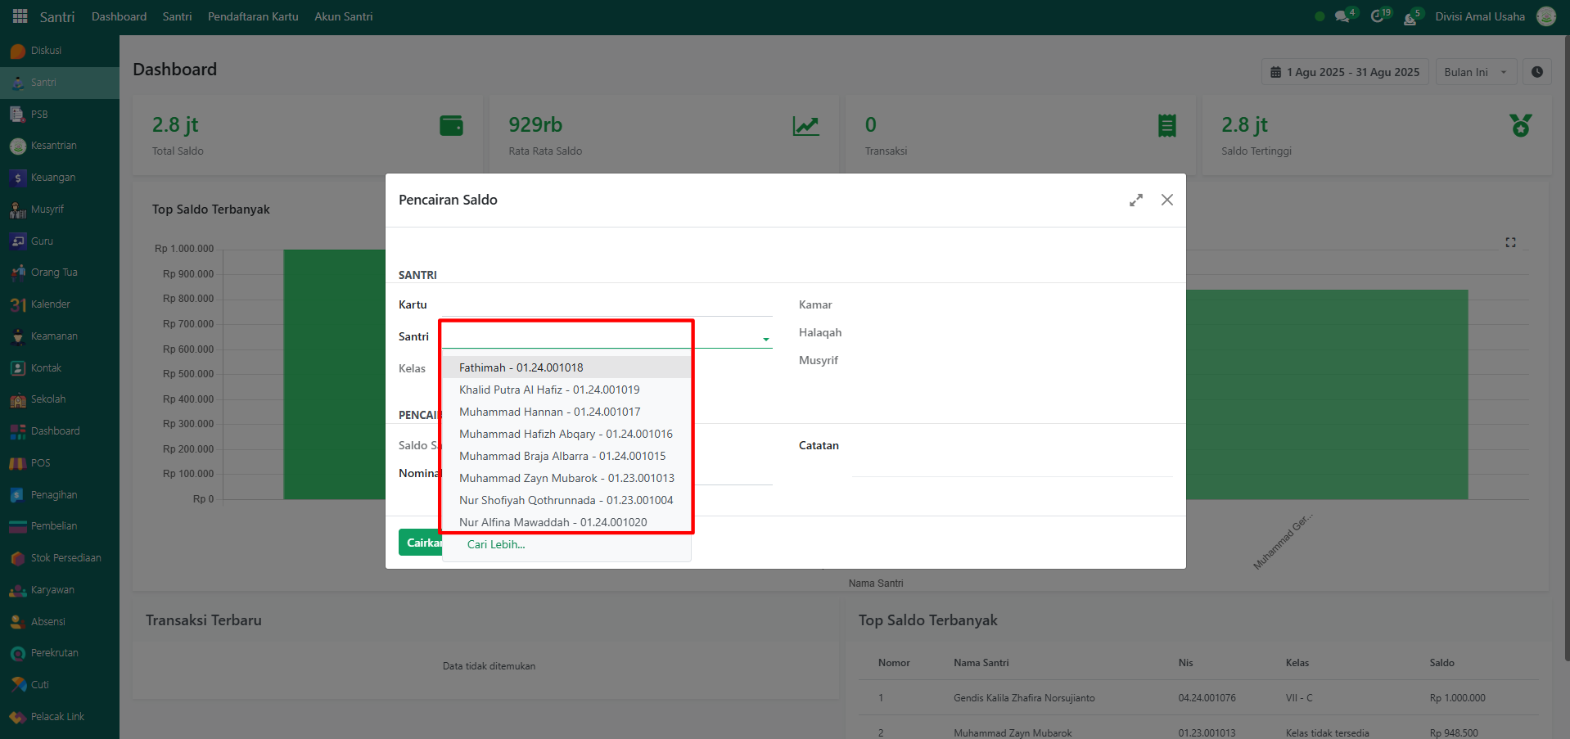Open the POS module in the sidebar
Screen dimensions: 1570x739
coord(40,463)
